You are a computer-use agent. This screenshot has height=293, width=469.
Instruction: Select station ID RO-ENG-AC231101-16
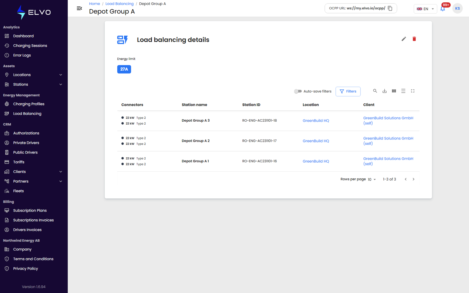tap(259, 161)
